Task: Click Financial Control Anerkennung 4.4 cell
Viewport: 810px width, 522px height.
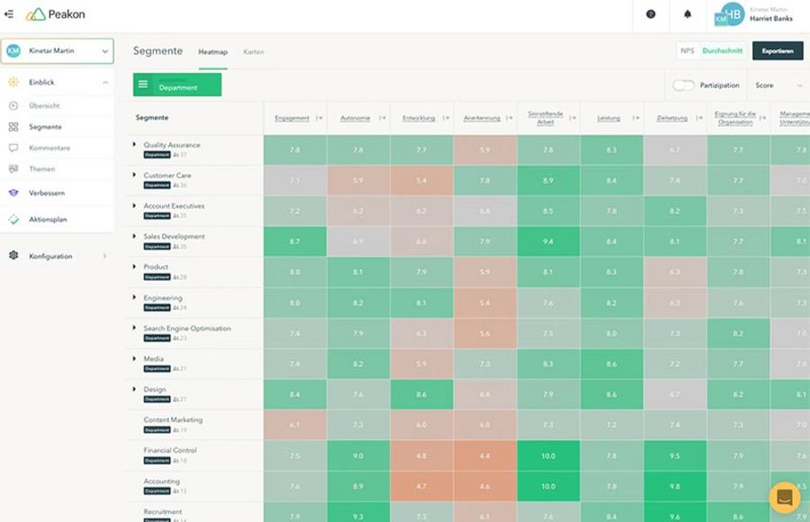Action: click(x=485, y=455)
